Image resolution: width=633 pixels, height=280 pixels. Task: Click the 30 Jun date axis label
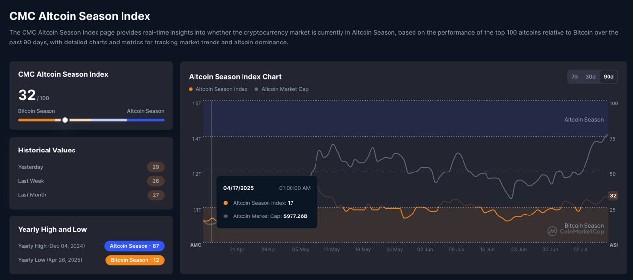tap(550, 249)
